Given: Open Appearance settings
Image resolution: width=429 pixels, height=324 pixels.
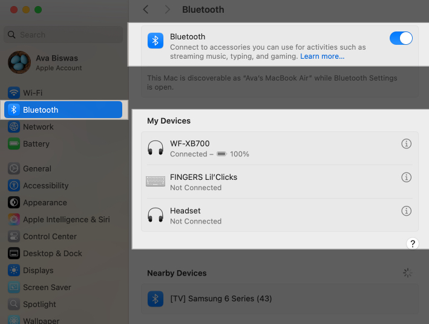Looking at the screenshot, I should [x=63, y=203].
